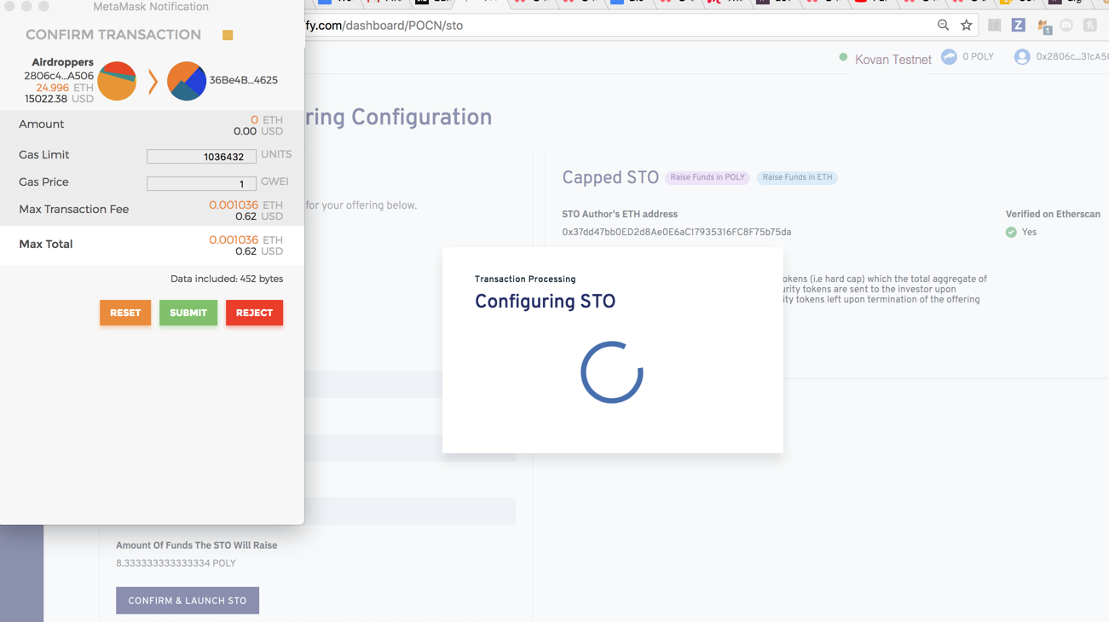The height and width of the screenshot is (622, 1109).
Task: Click Confirm & Launch STO
Action: click(187, 600)
